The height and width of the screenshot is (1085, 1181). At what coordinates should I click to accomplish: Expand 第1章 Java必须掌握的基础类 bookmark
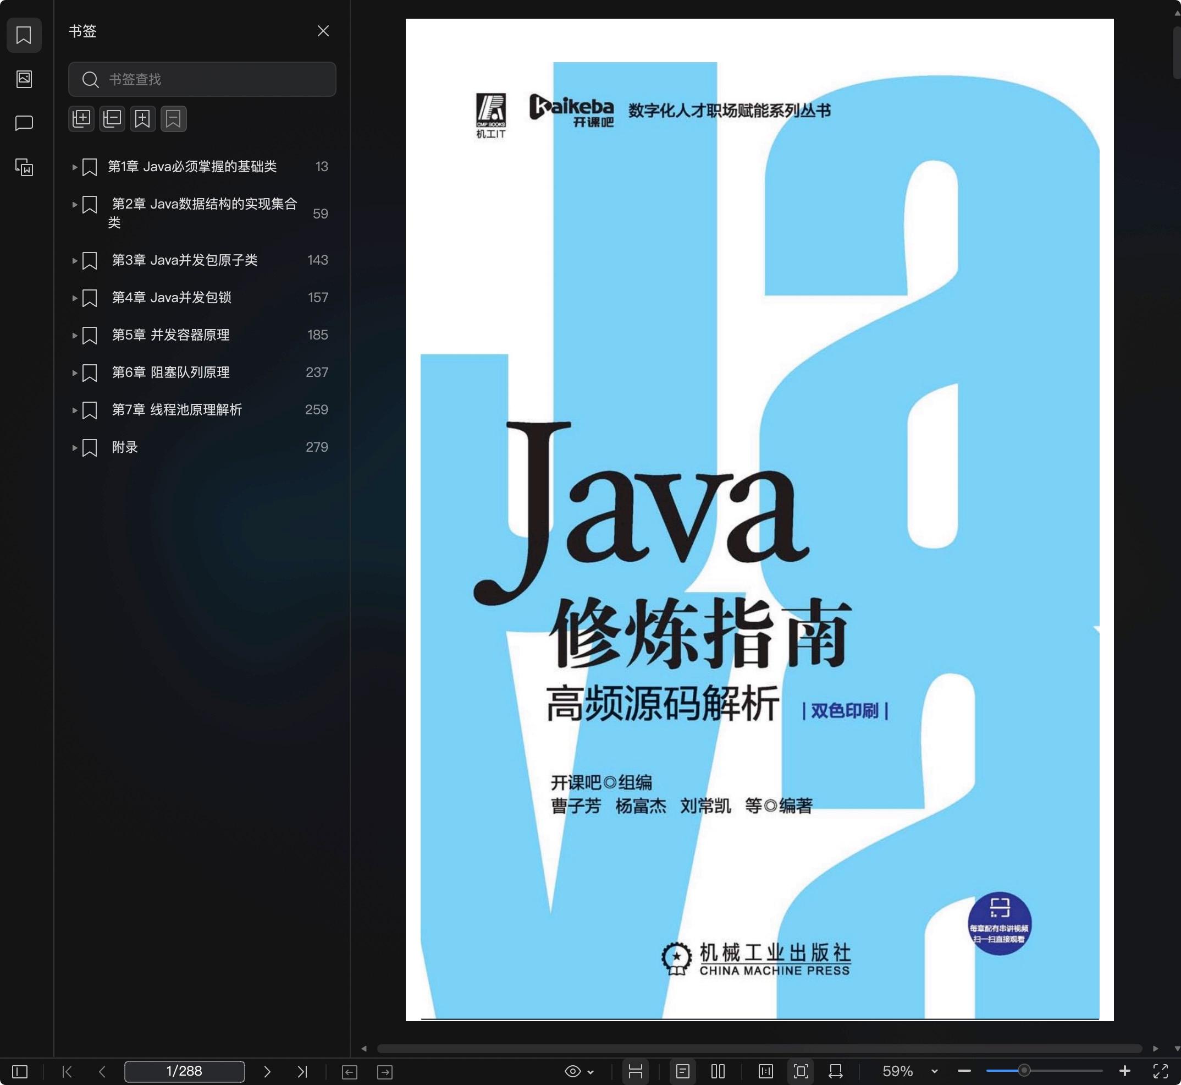tap(75, 167)
